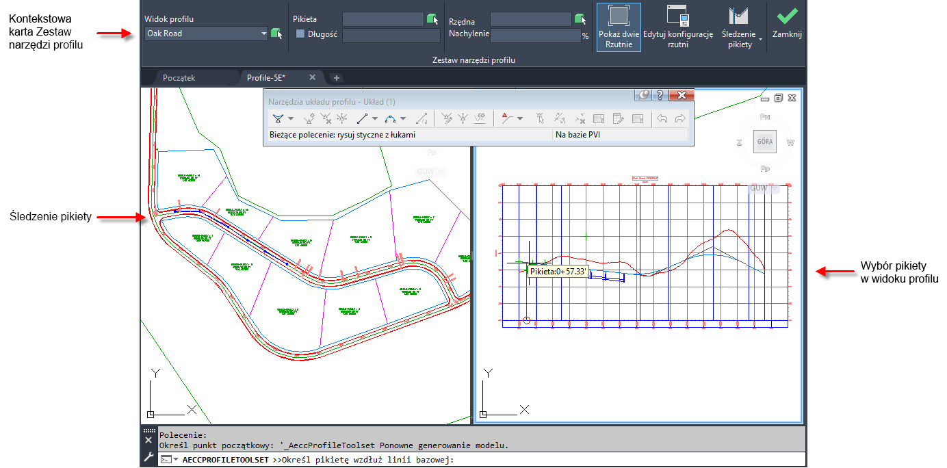Close the Narzędzia układu profilu toolbar
This screenshot has height=468, width=947.
[x=681, y=95]
